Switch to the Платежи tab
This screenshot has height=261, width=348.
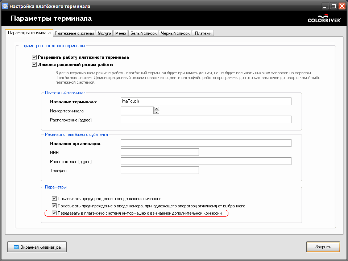pyautogui.click(x=203, y=33)
